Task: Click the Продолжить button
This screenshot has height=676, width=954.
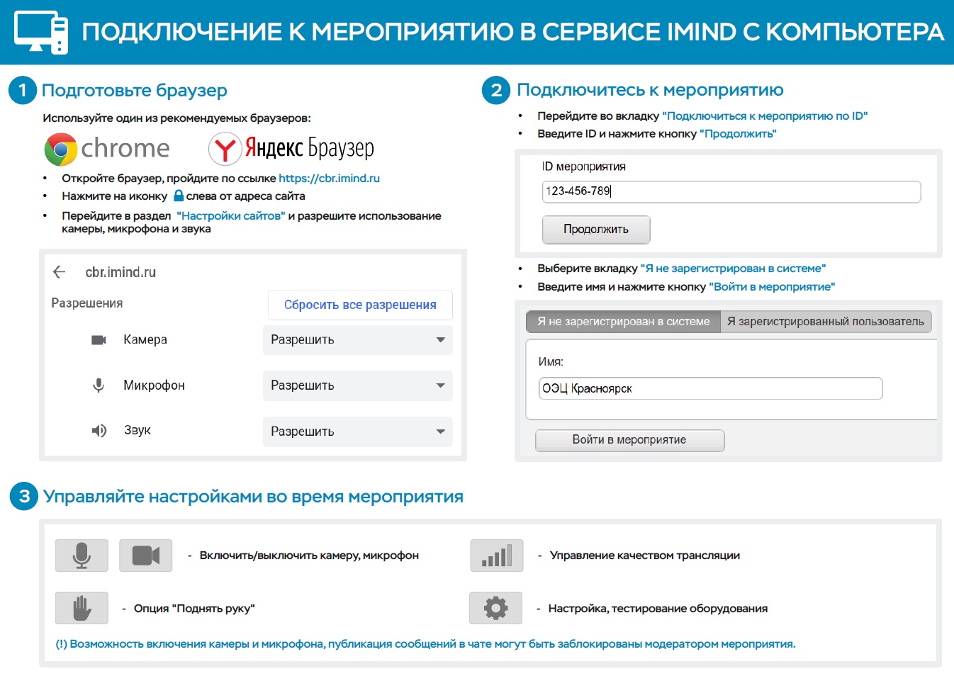Action: pos(596,230)
